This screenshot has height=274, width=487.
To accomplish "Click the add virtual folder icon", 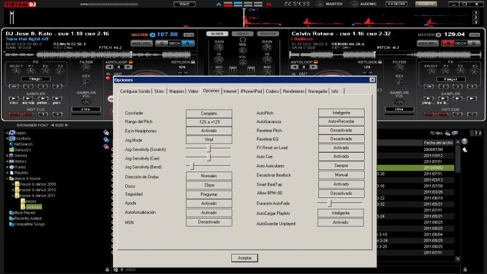I will click(x=106, y=133).
